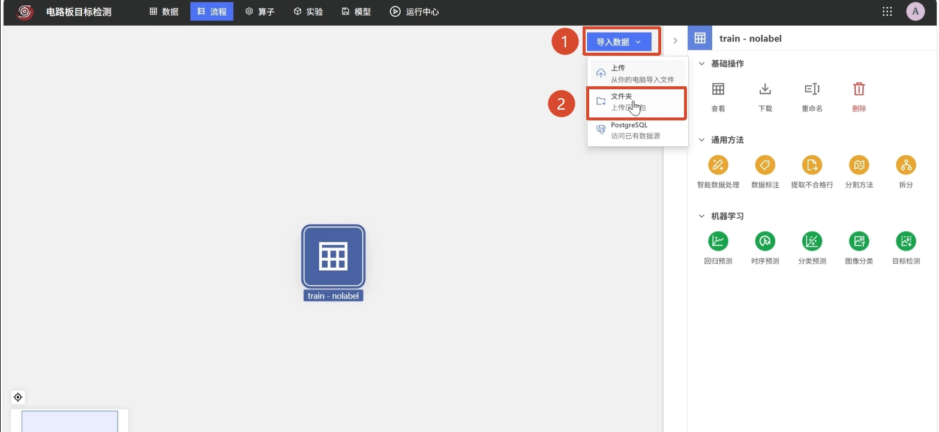Screen dimensions: 939x432
Task: Go to the 模型 tab
Action: (x=356, y=11)
